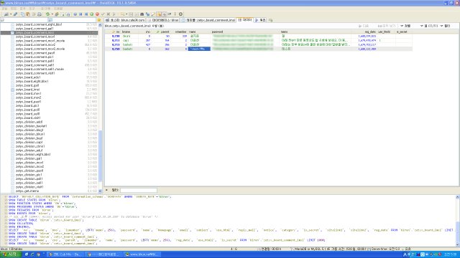Click the SHOW ENGINES line in SQL log

coord(19,226)
